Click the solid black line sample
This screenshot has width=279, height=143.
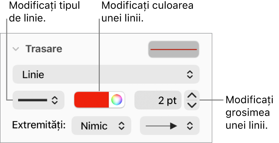[33, 100]
